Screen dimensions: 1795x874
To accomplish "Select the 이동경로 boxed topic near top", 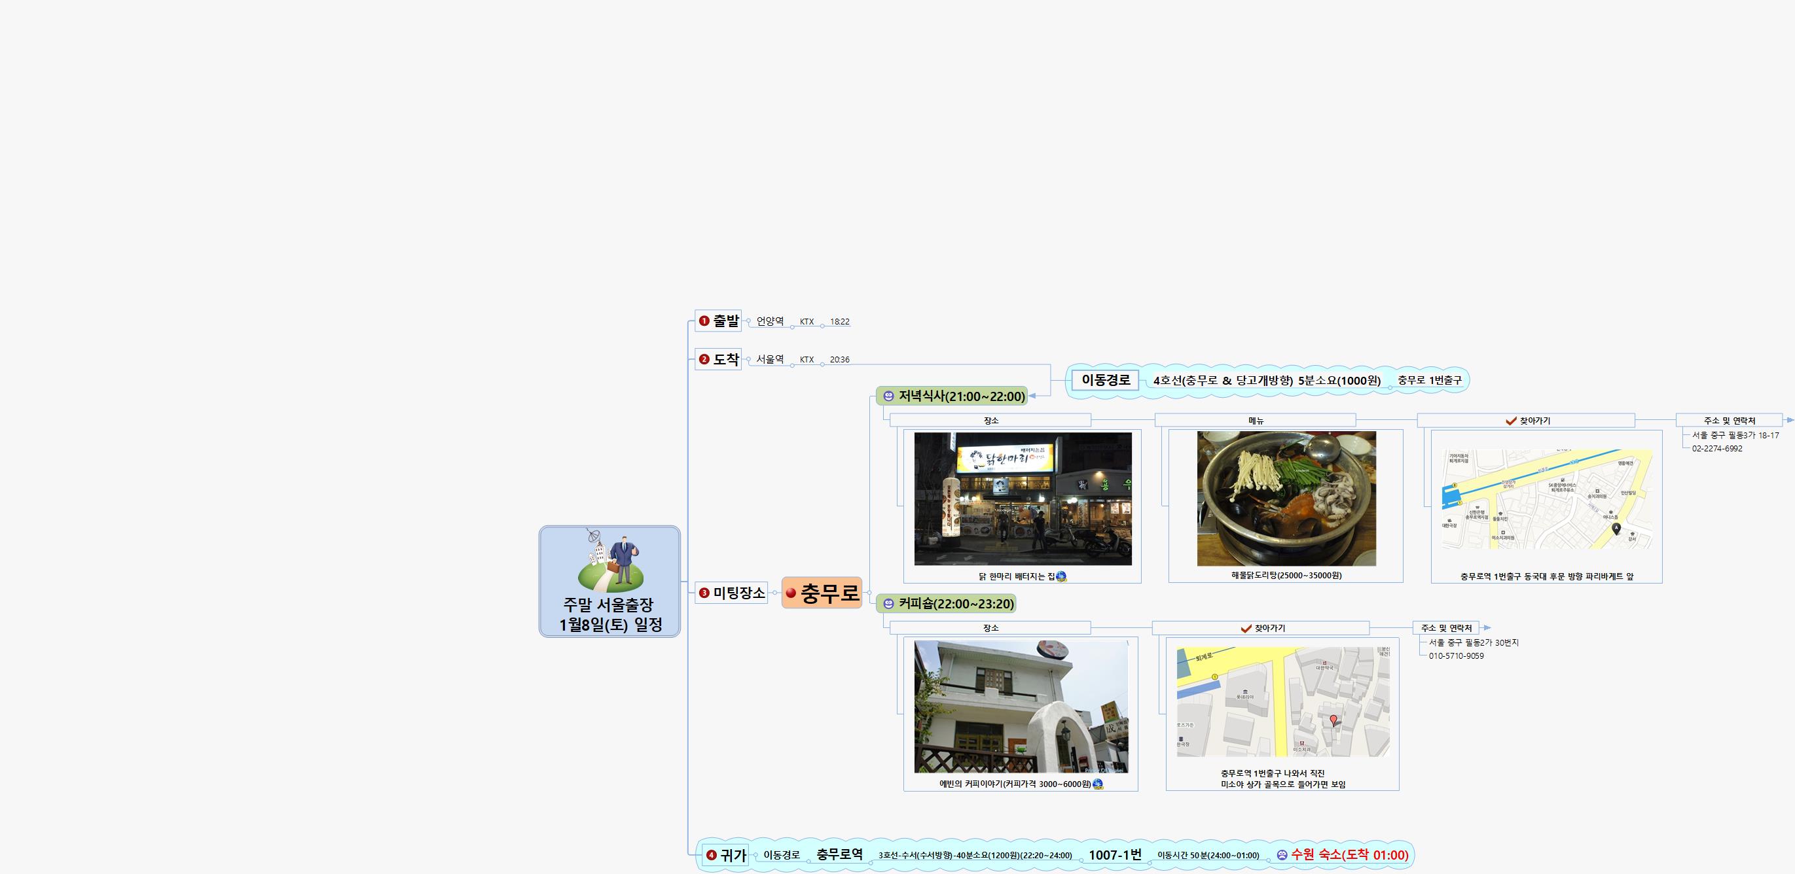I will [1105, 380].
